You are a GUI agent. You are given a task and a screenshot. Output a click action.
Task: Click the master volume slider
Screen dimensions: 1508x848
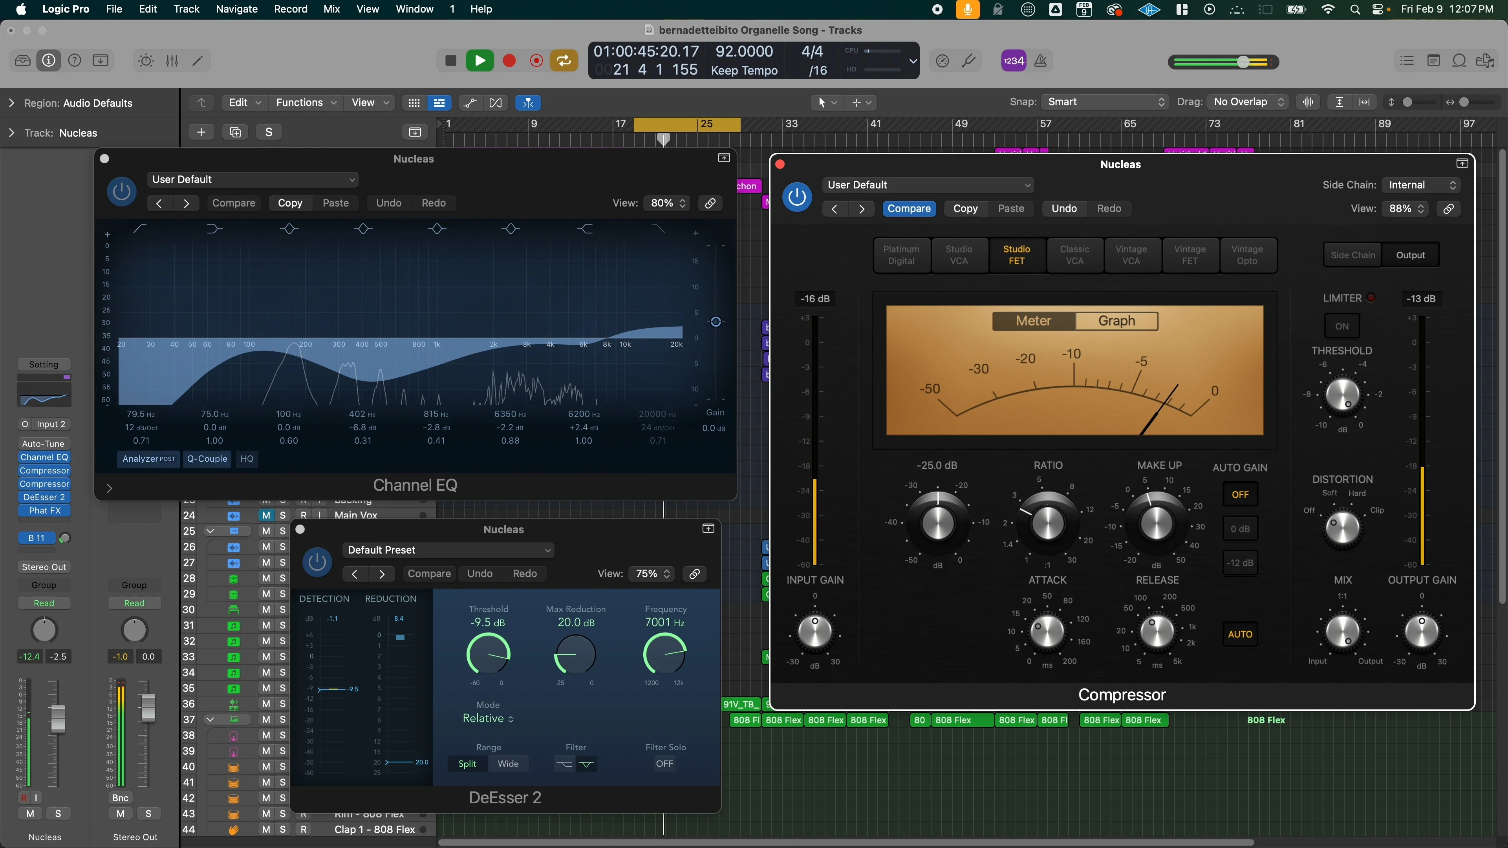pyautogui.click(x=1241, y=62)
